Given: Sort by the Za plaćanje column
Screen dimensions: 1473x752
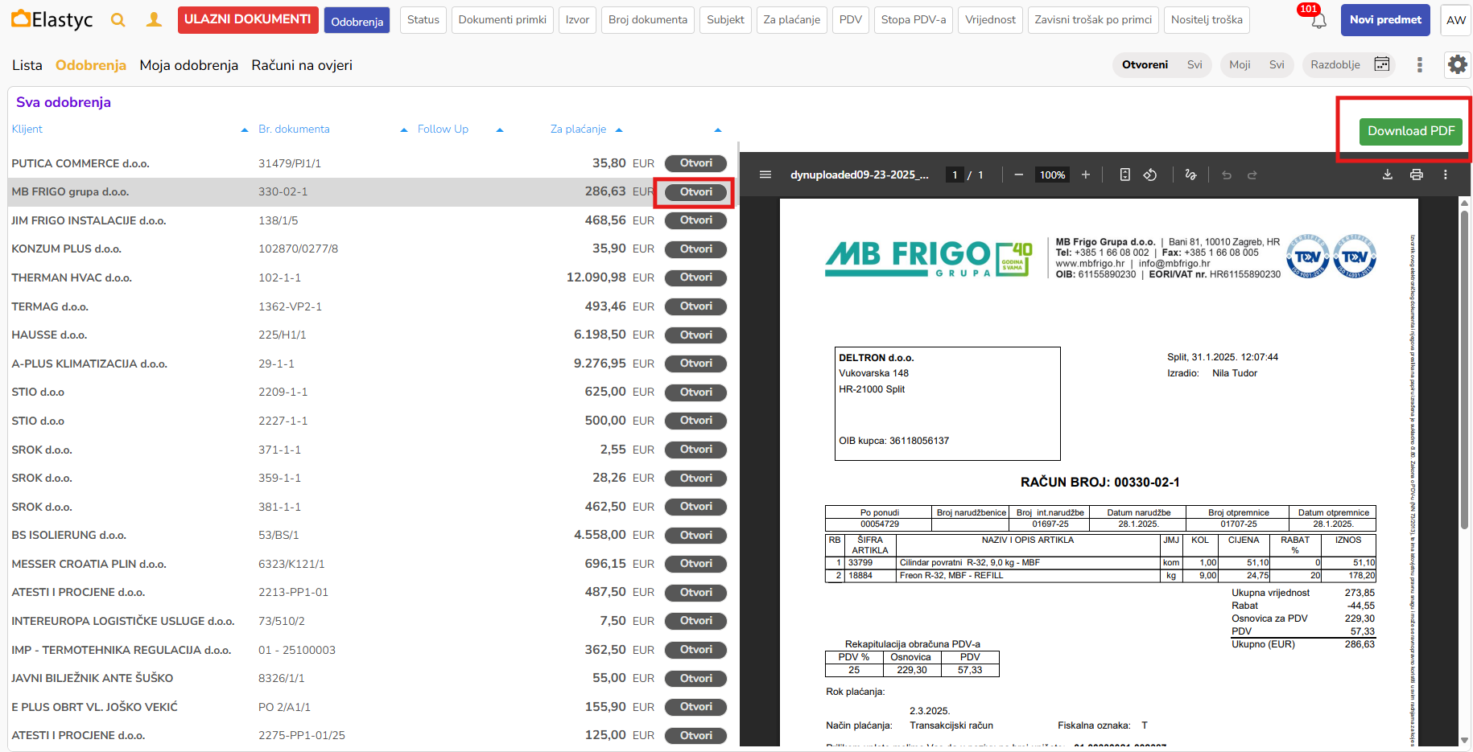Looking at the screenshot, I should pos(578,129).
